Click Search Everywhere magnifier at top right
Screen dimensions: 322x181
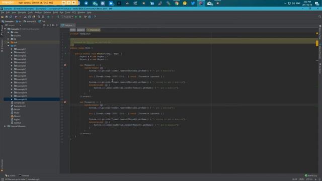320,17
